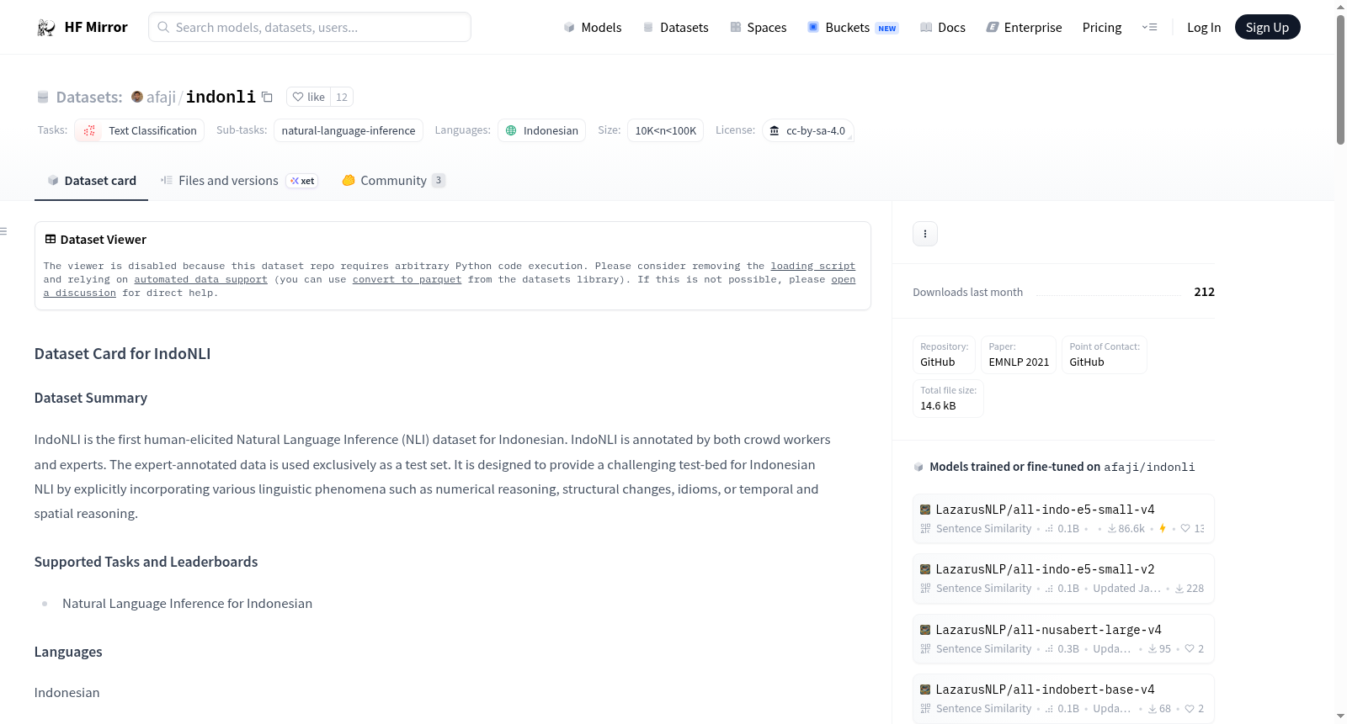Click the Dataset Card for IndoNLI heading
Screen dimensions: 1347x724
[123, 354]
